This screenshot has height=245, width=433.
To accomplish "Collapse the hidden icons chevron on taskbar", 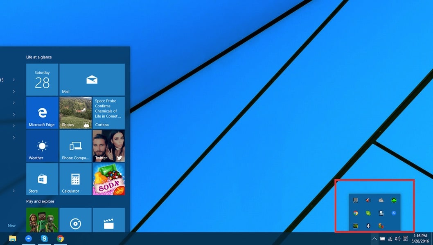I will coord(374,238).
